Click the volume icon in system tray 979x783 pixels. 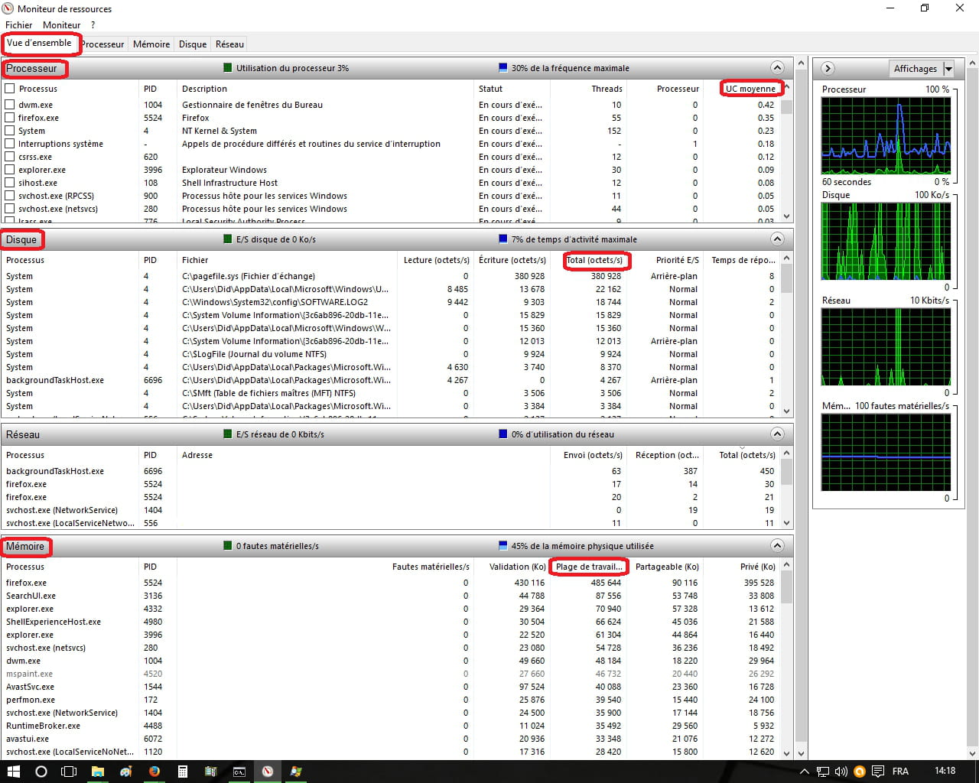point(841,771)
